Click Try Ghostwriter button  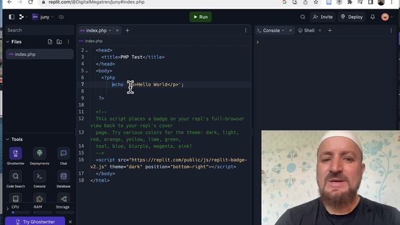35,221
